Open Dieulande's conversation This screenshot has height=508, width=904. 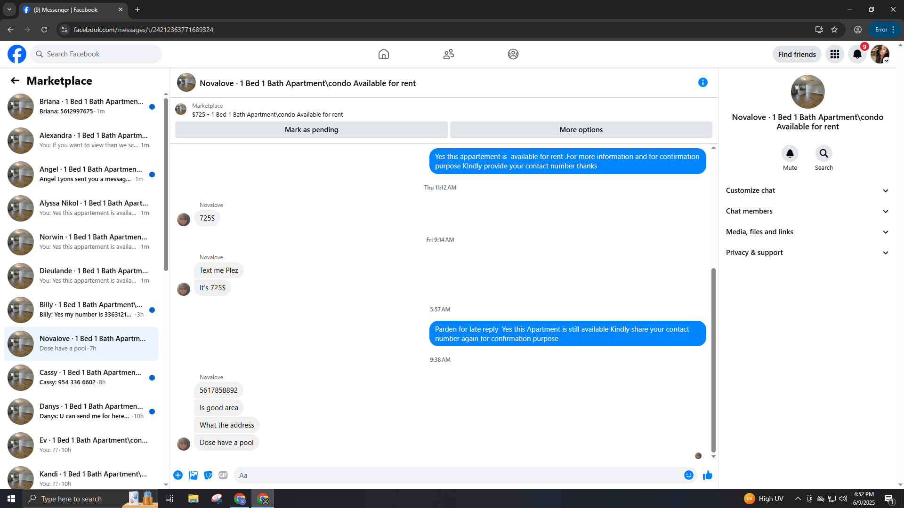click(x=81, y=276)
